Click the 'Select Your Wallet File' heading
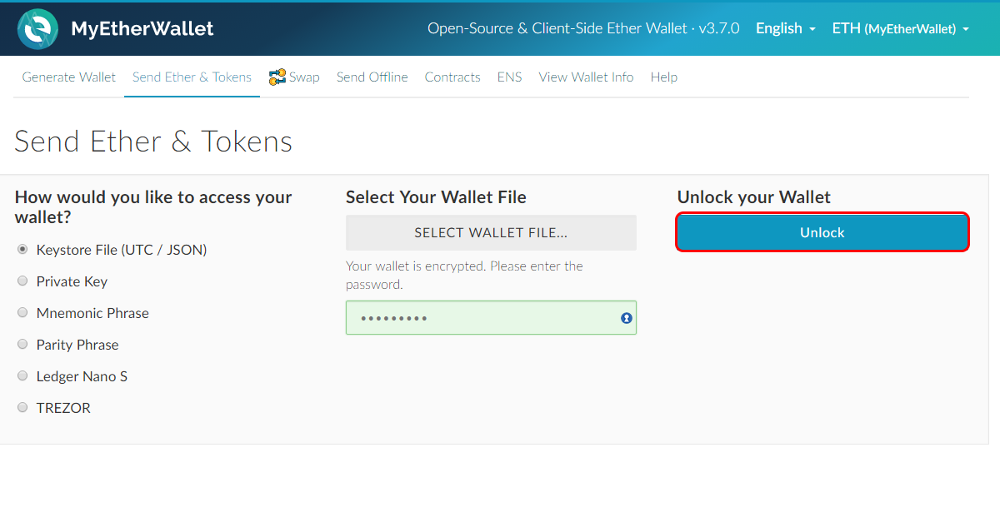This screenshot has height=507, width=1000. pyautogui.click(x=436, y=197)
